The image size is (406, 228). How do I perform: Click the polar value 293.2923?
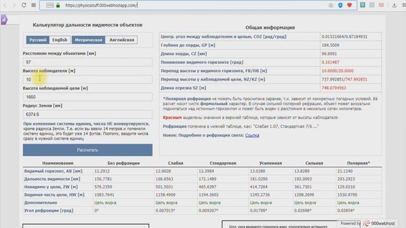346,179
